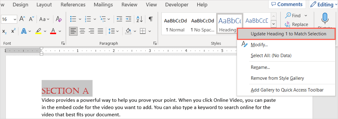Open the Change Case (Aa) menu
This screenshot has width=338, height=119.
(44, 19)
